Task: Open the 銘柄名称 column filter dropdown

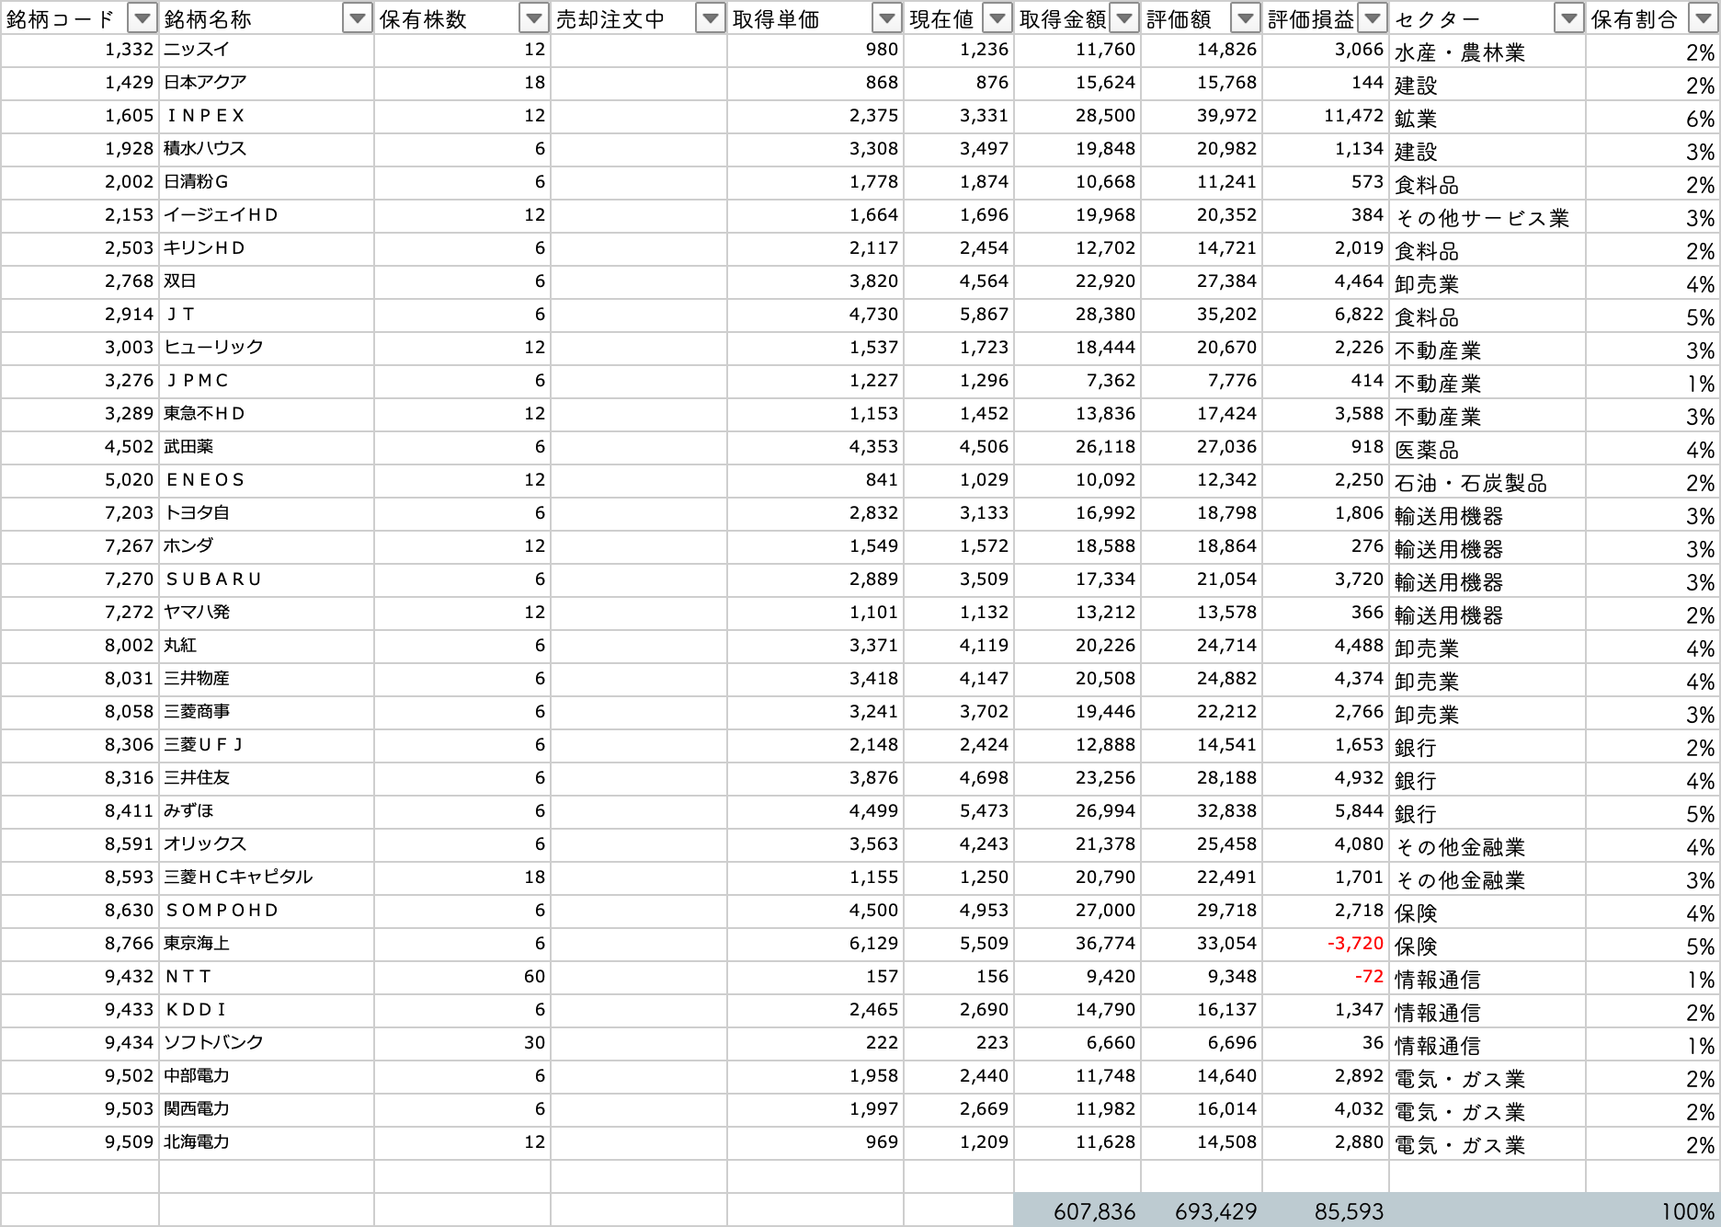Action: point(357,18)
